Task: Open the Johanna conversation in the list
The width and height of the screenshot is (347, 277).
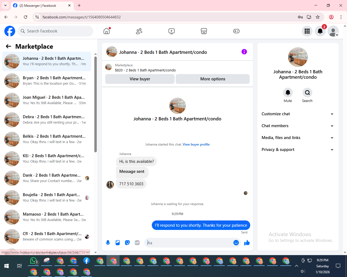Action: (47, 61)
